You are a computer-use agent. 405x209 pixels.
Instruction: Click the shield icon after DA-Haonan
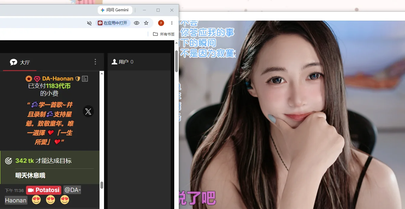[78, 79]
